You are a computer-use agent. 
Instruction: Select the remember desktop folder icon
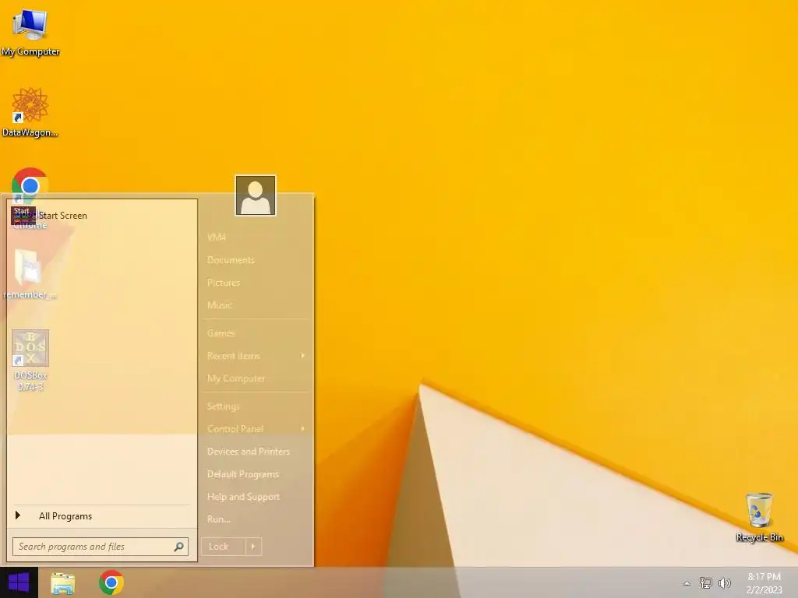(x=30, y=274)
